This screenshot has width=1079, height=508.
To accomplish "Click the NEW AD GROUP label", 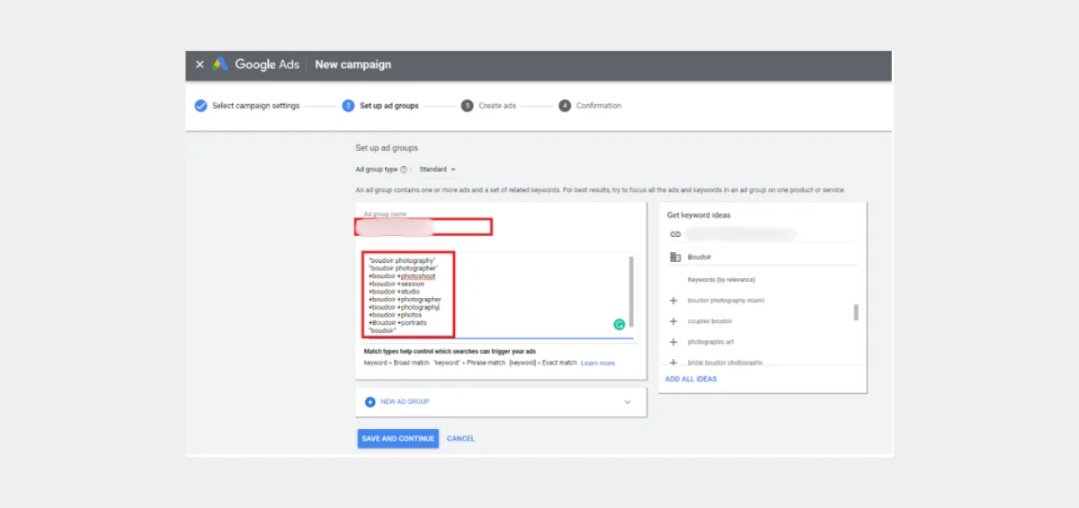I will [405, 402].
